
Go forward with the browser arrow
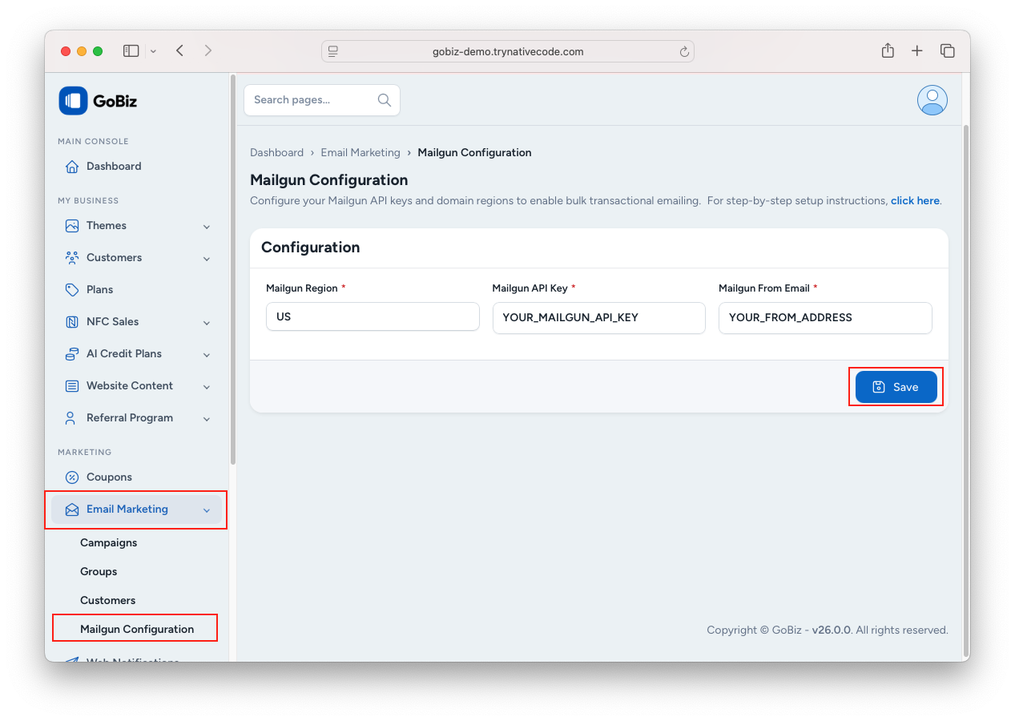[208, 50]
